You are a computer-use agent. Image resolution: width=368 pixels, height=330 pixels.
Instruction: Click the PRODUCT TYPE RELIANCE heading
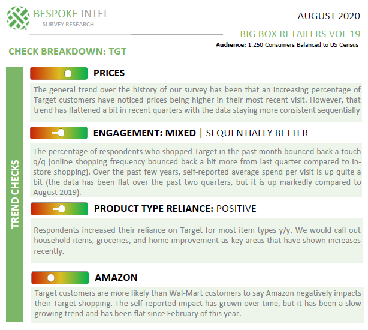click(x=153, y=209)
